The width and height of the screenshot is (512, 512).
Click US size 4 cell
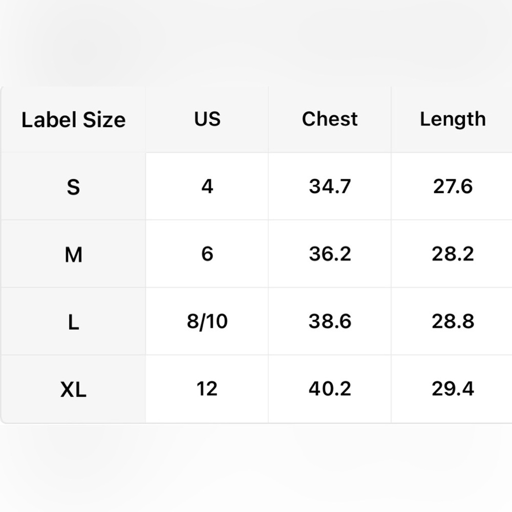207,186
